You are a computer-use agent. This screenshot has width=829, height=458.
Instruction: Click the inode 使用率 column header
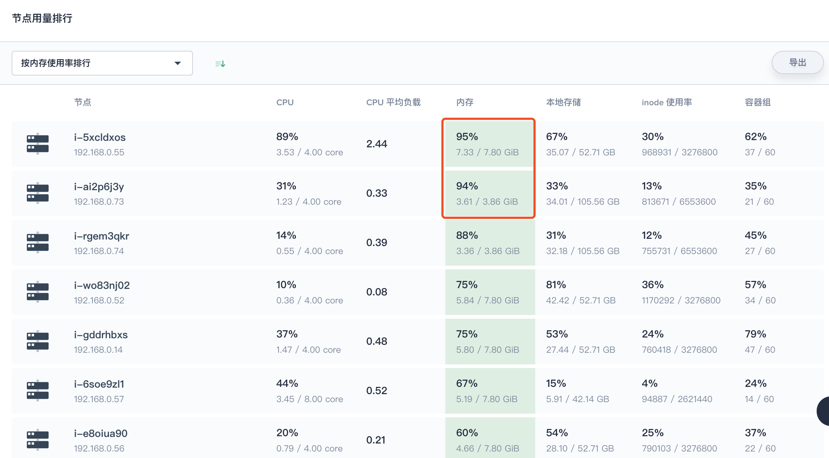pyautogui.click(x=667, y=102)
